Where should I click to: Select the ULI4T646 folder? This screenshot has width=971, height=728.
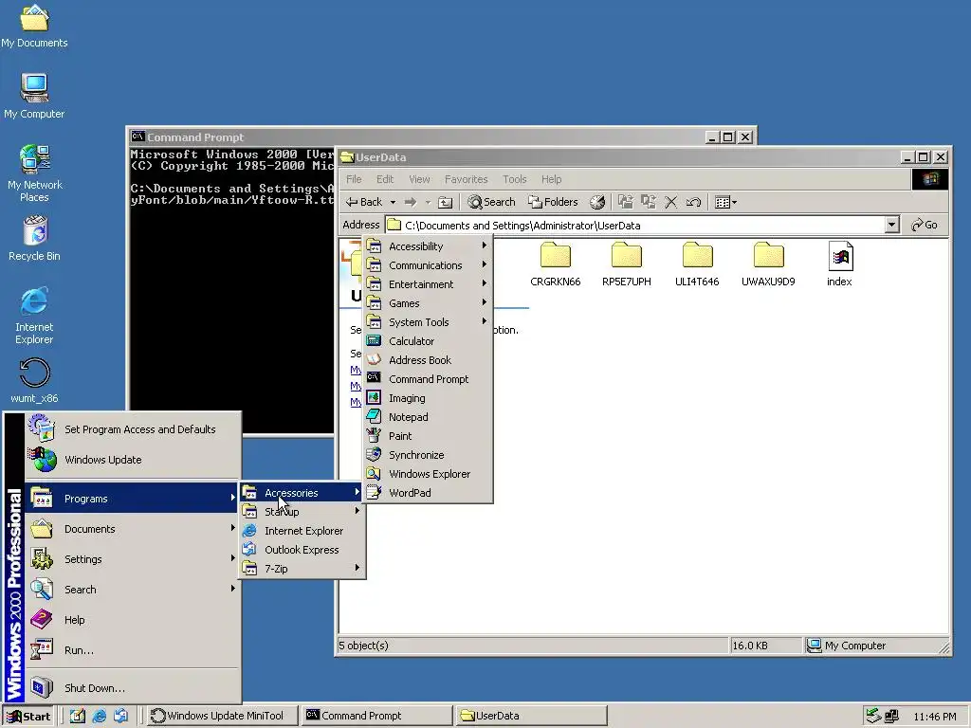(x=697, y=264)
